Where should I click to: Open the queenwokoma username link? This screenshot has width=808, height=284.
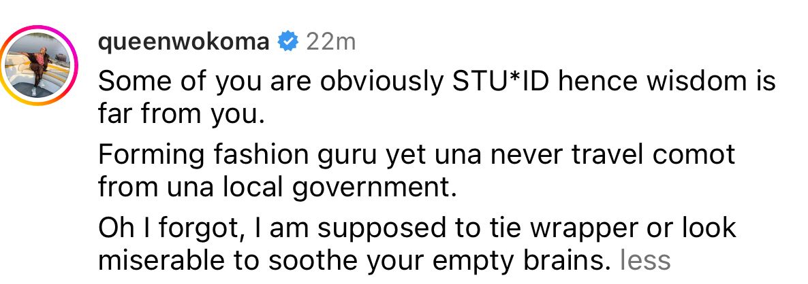point(184,42)
